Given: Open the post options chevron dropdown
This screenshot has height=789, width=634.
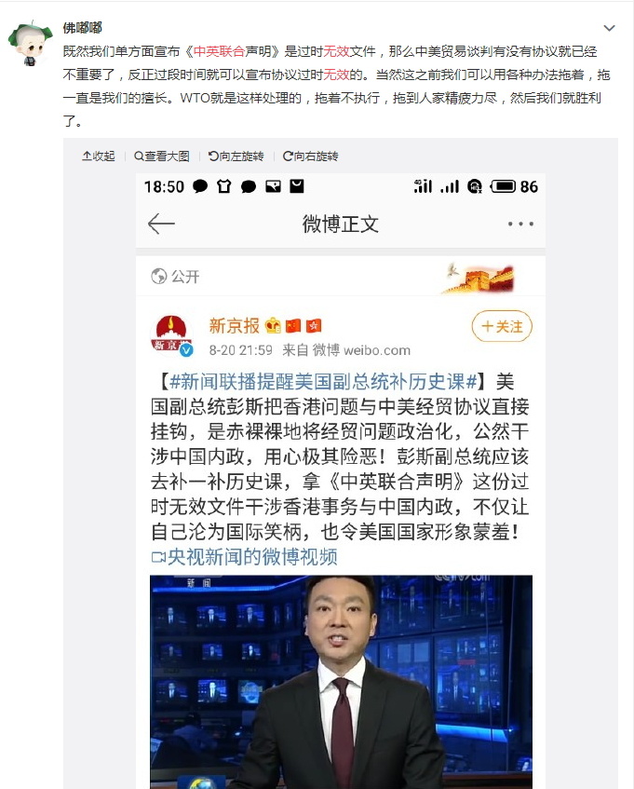Looking at the screenshot, I should (609, 28).
